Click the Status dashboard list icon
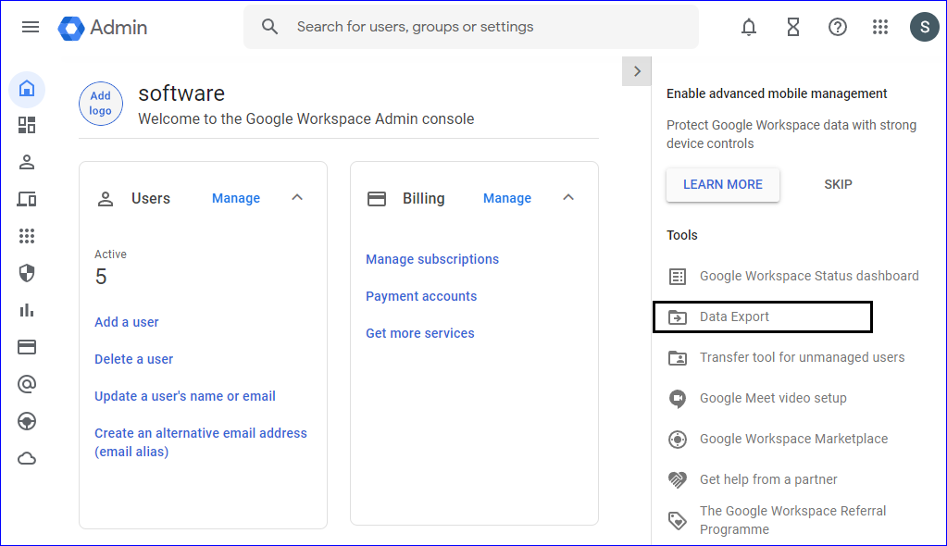Viewport: 947px width, 546px height. coord(678,277)
